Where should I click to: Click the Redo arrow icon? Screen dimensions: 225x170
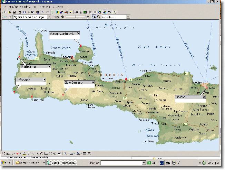[48, 12]
